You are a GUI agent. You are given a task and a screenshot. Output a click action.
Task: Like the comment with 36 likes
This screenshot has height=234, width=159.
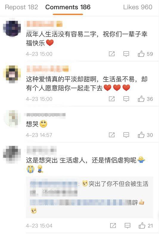[141, 99]
